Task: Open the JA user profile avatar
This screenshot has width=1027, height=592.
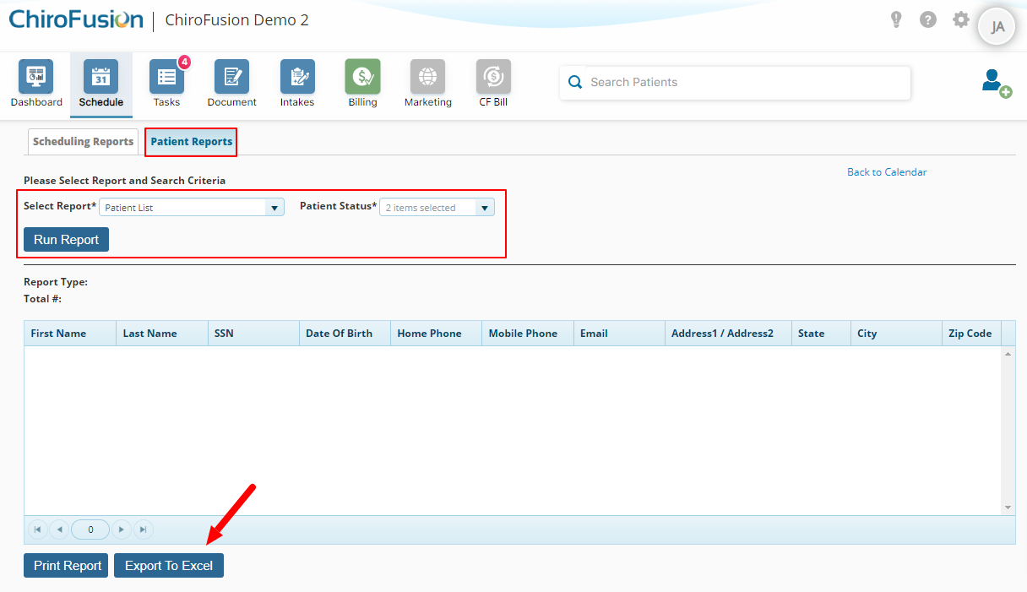Action: pos(997,26)
